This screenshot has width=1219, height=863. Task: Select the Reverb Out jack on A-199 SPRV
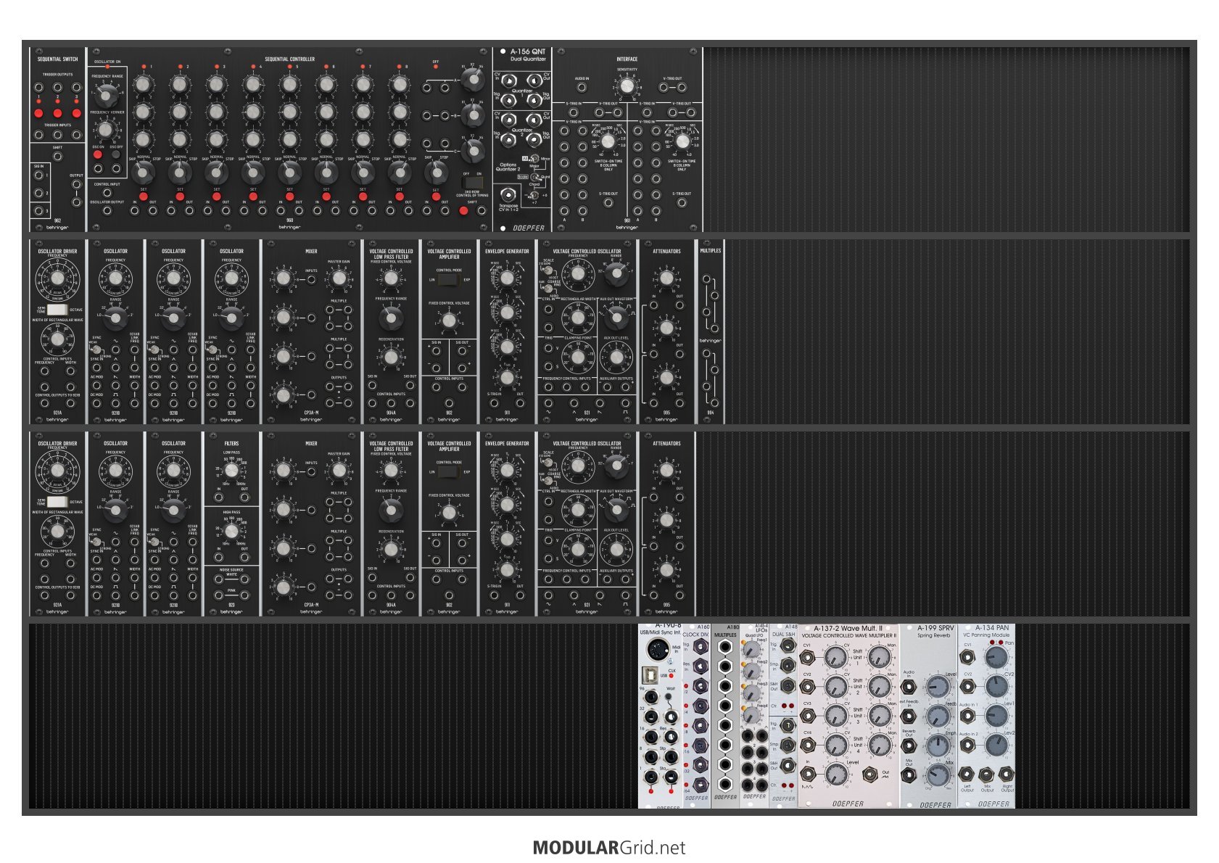[909, 746]
